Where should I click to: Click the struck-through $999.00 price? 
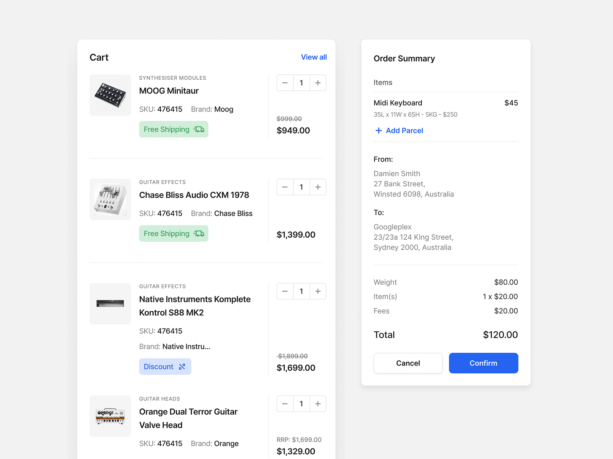[x=289, y=119]
